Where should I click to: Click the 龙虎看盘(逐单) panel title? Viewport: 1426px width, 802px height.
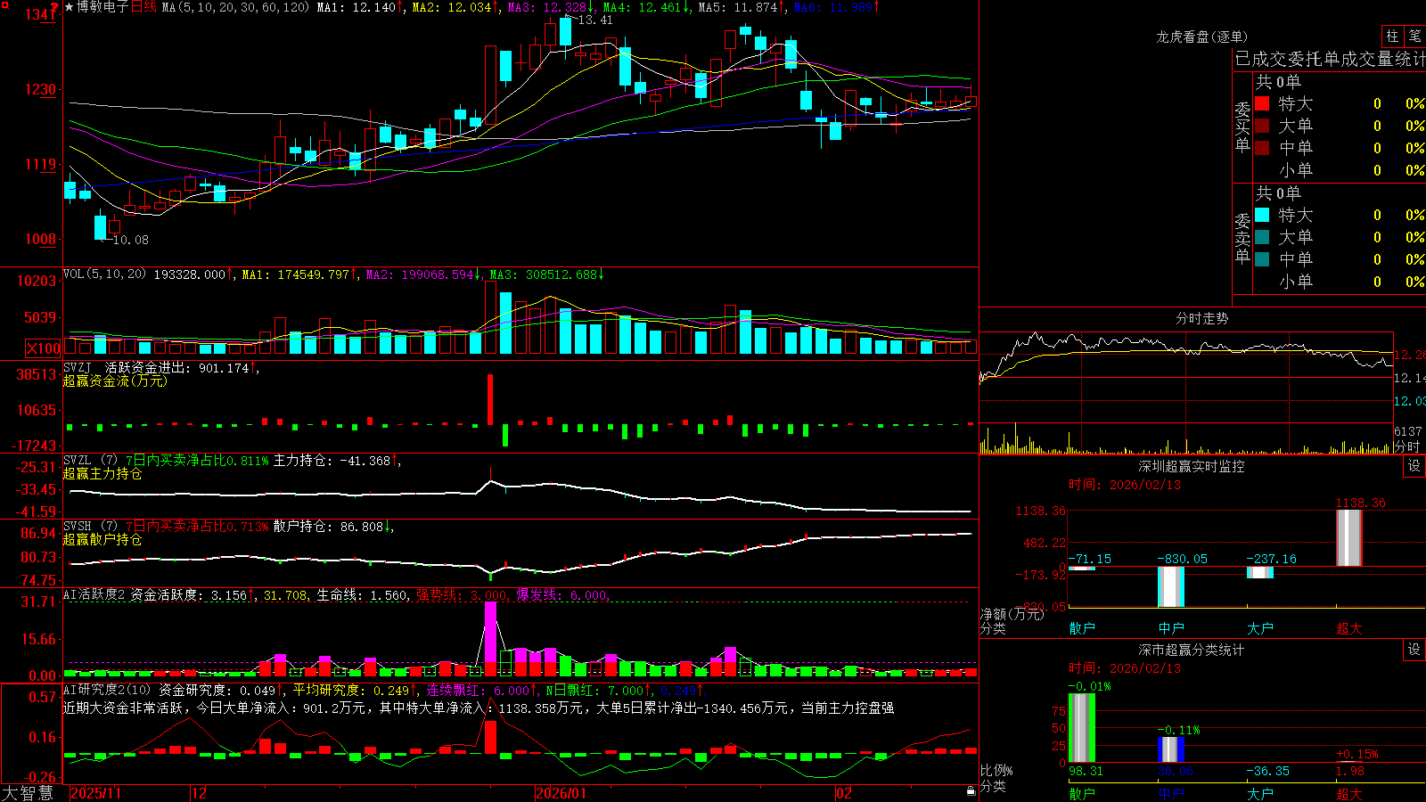[x=1201, y=37]
